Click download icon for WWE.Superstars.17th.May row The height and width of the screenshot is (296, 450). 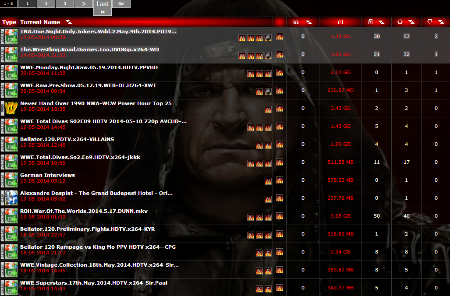[279, 288]
